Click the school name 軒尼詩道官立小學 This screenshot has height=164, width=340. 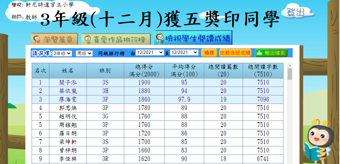pyautogui.click(x=49, y=5)
